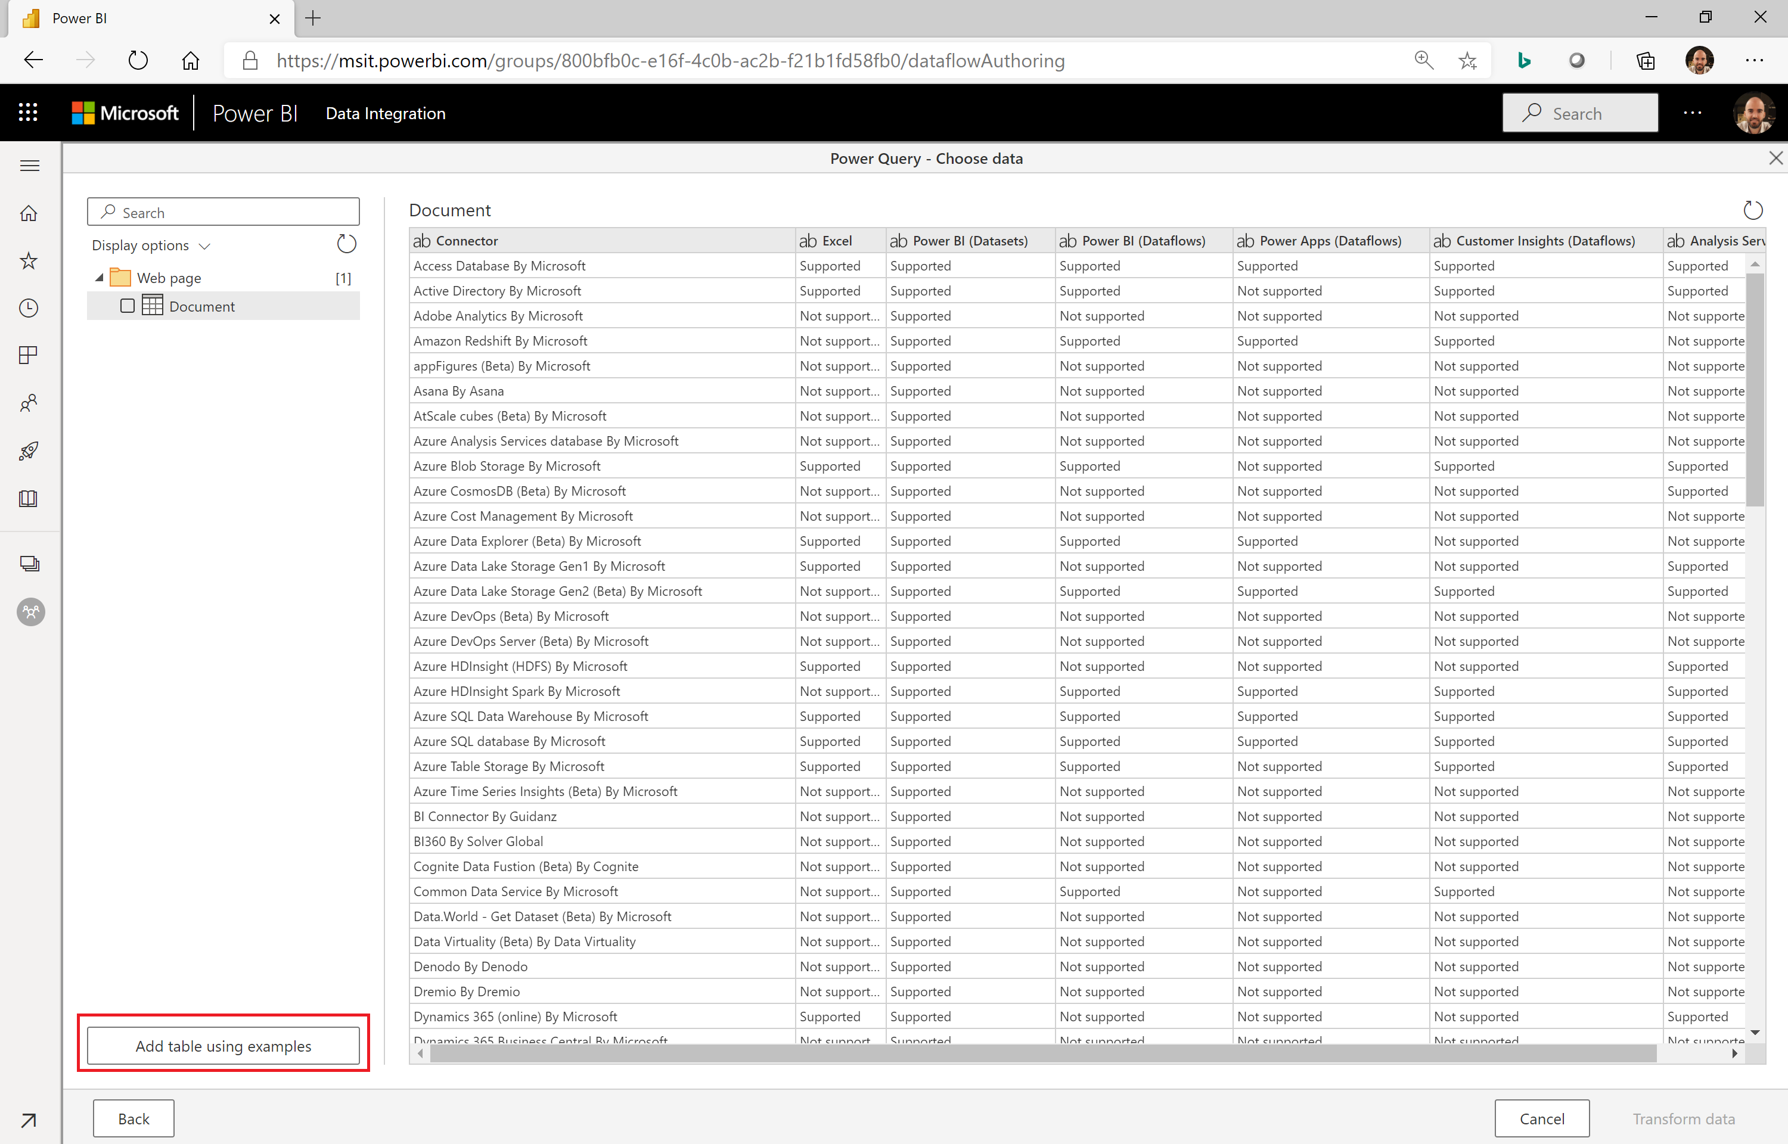The width and height of the screenshot is (1788, 1144).
Task: Collapse the Web page folder node
Action: (100, 278)
